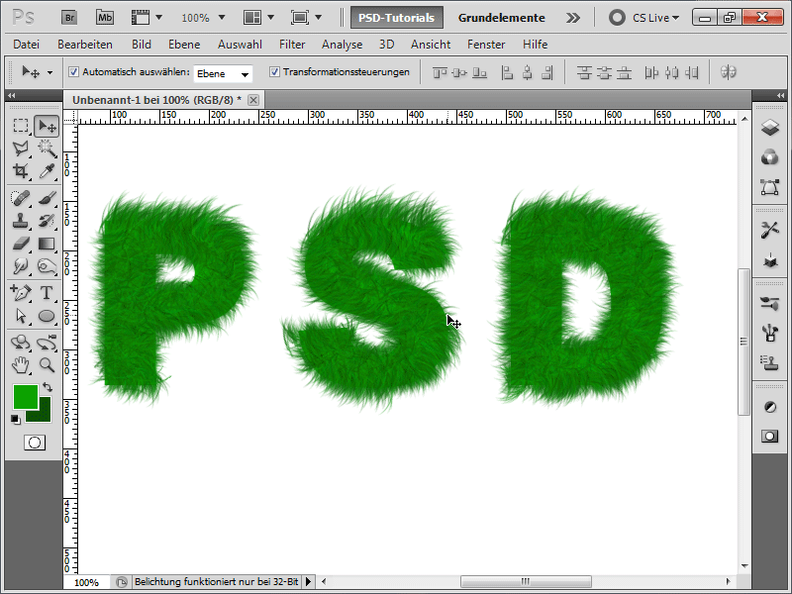Select the 3D Orbit camera tool
The image size is (792, 594).
(x=47, y=343)
